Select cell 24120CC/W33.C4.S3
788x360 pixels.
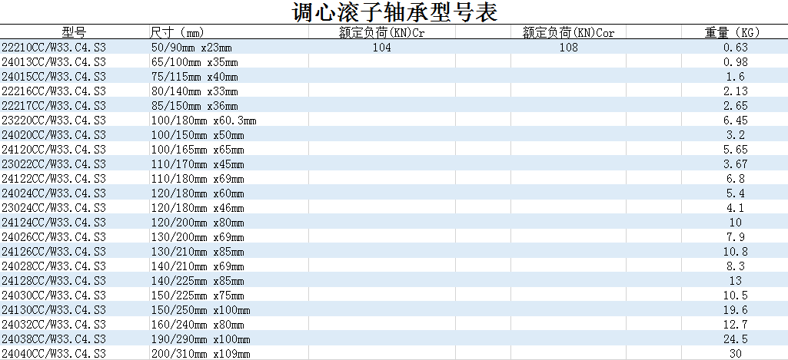click(54, 150)
